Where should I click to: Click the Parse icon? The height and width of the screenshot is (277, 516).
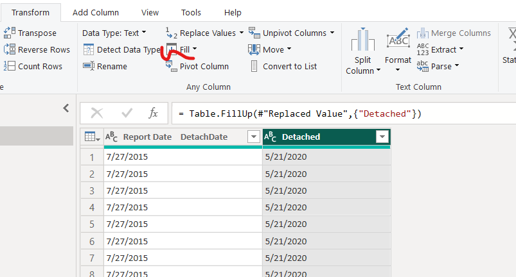pos(423,66)
